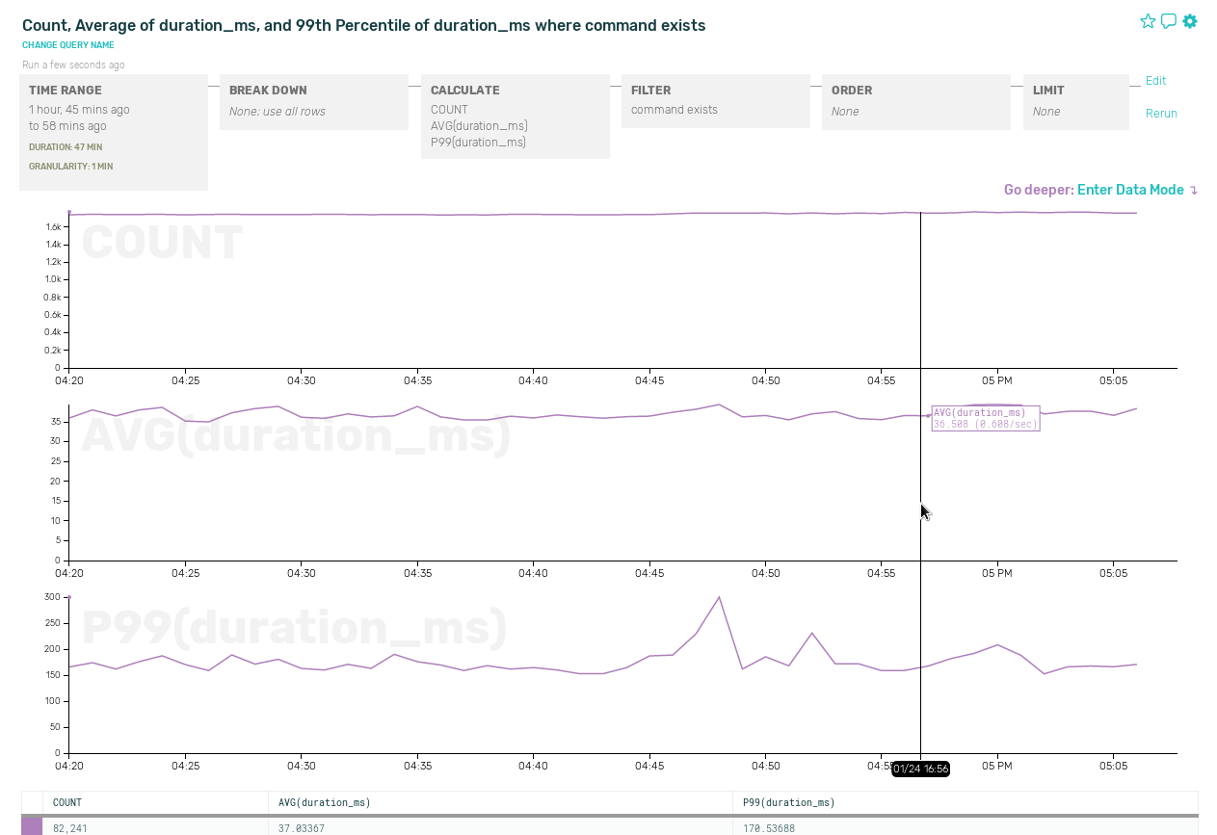Viewport: 1217px width, 835px height.
Task: Open the Break Down panel
Action: (314, 102)
